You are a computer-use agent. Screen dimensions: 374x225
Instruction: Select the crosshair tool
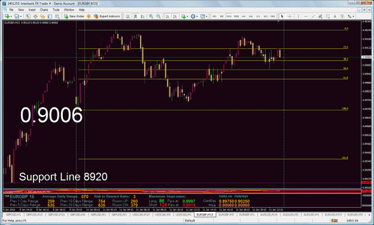pos(290,16)
